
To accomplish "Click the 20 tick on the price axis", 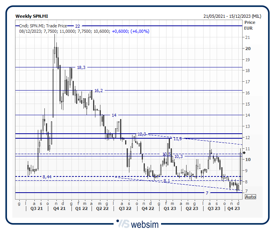I will 248,49.
